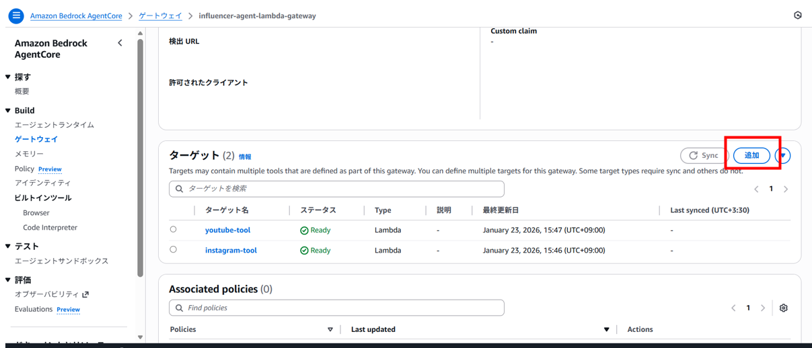Click the Last synced (UTC+3:30) column header
Screen dimensions: 812x348
(710, 210)
